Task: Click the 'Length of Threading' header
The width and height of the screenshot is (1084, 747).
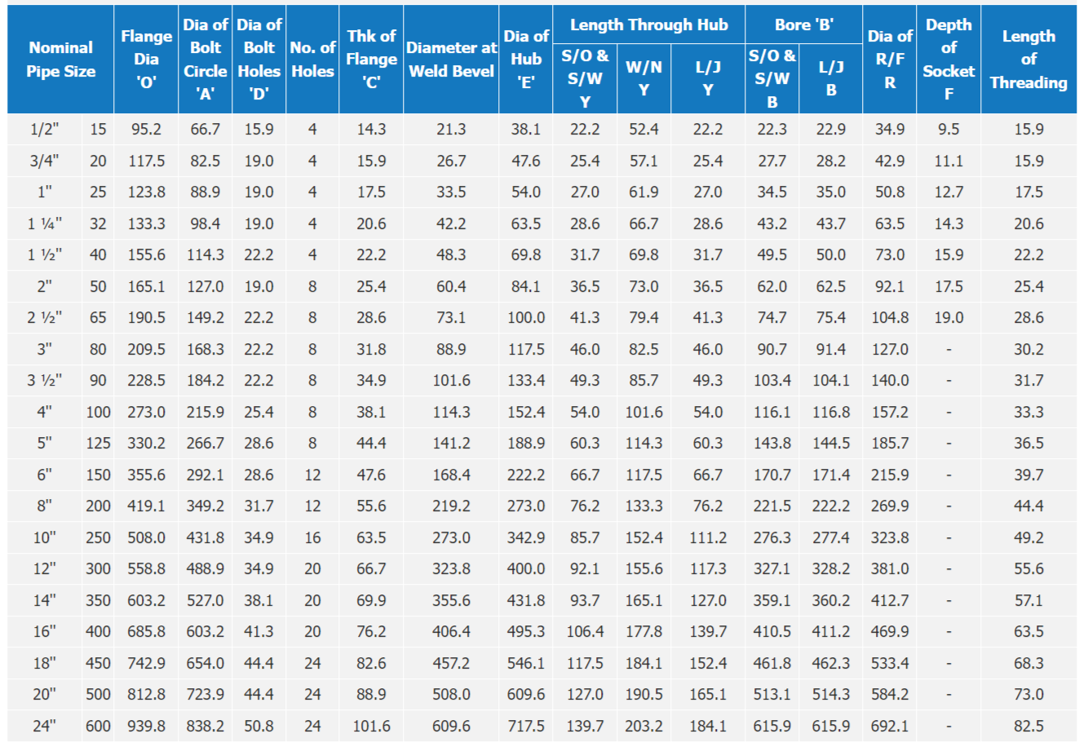Action: tap(1029, 60)
